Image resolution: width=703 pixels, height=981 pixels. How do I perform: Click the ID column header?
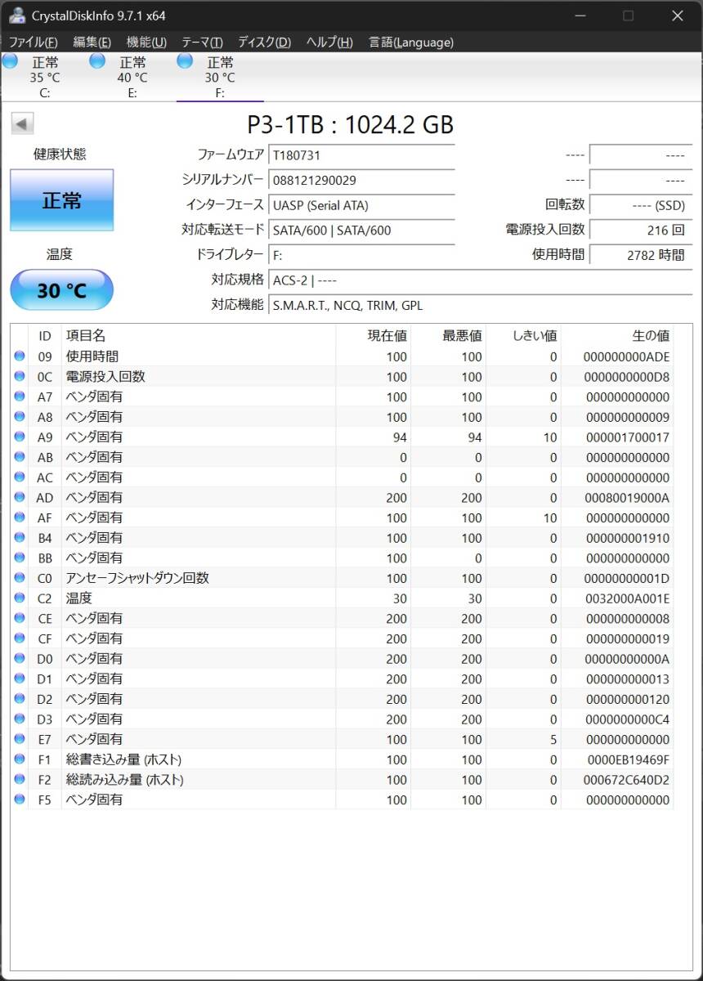click(45, 335)
